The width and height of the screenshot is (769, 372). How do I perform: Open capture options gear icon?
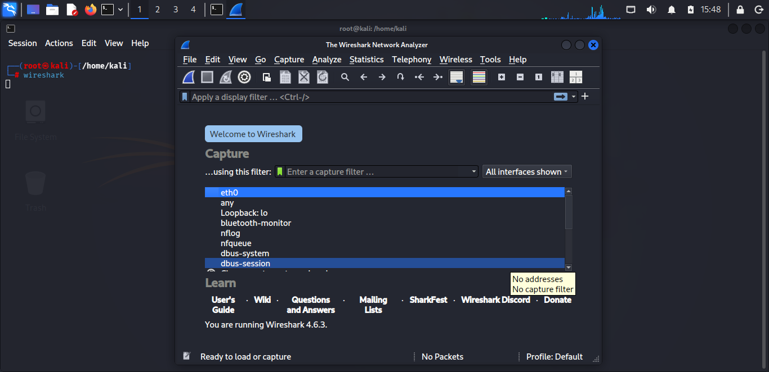(x=244, y=77)
